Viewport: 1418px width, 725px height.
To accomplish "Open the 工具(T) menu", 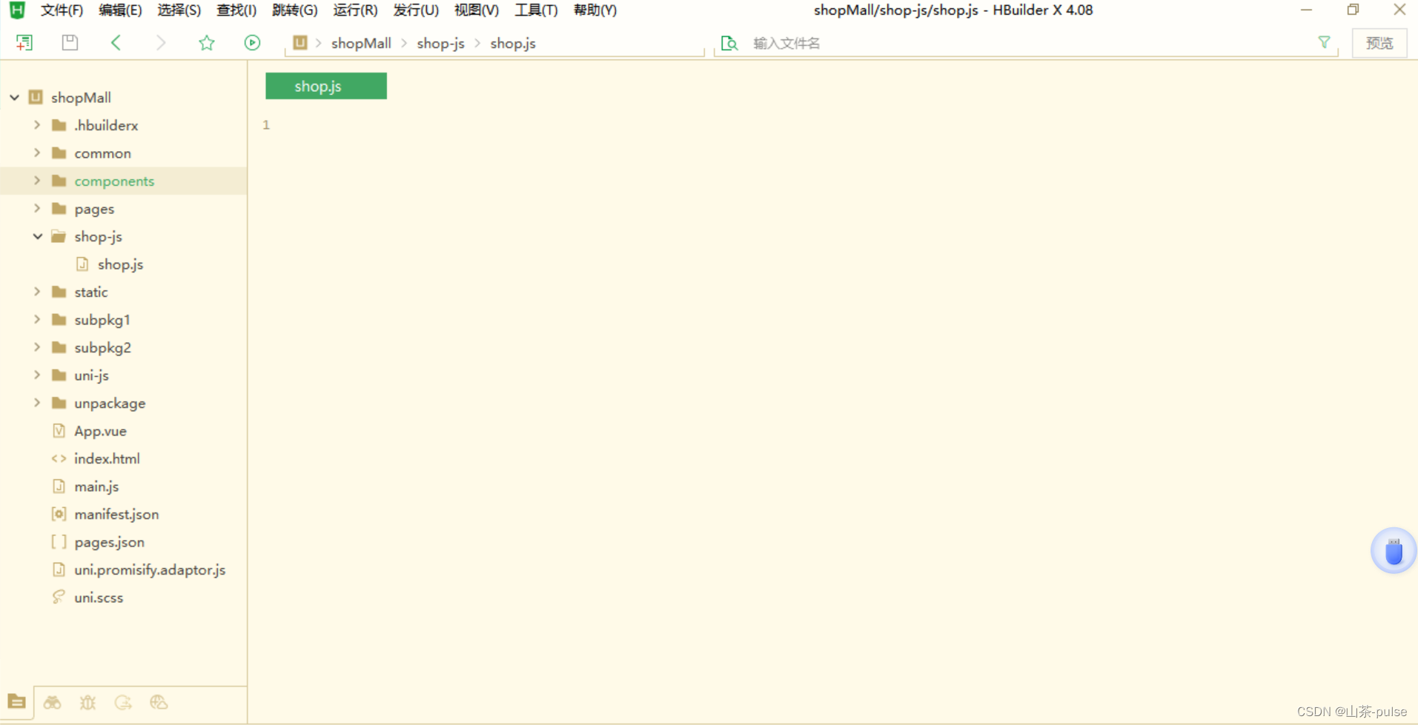I will click(x=536, y=10).
